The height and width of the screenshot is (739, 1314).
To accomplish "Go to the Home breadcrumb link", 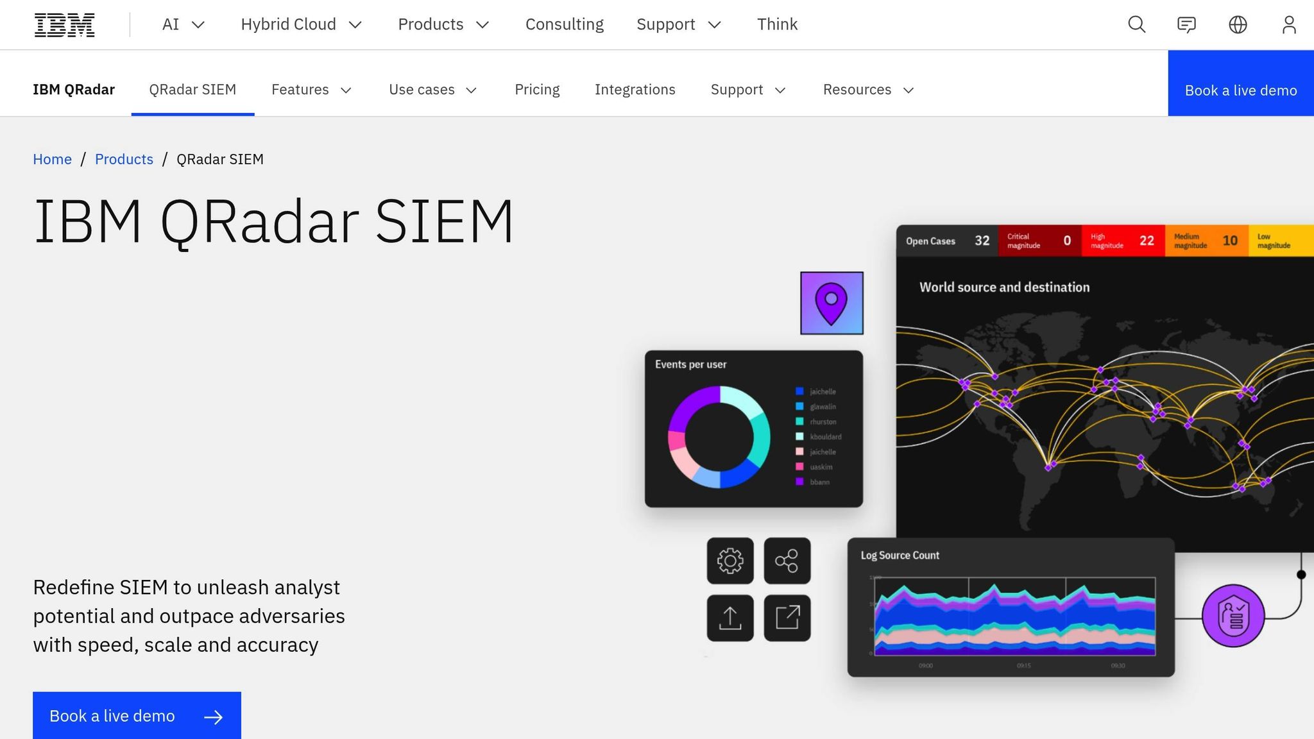I will (x=52, y=159).
